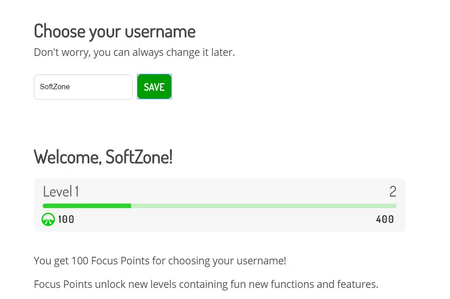The image size is (450, 299).
Task: Select the "Level 1" label
Action: [61, 192]
